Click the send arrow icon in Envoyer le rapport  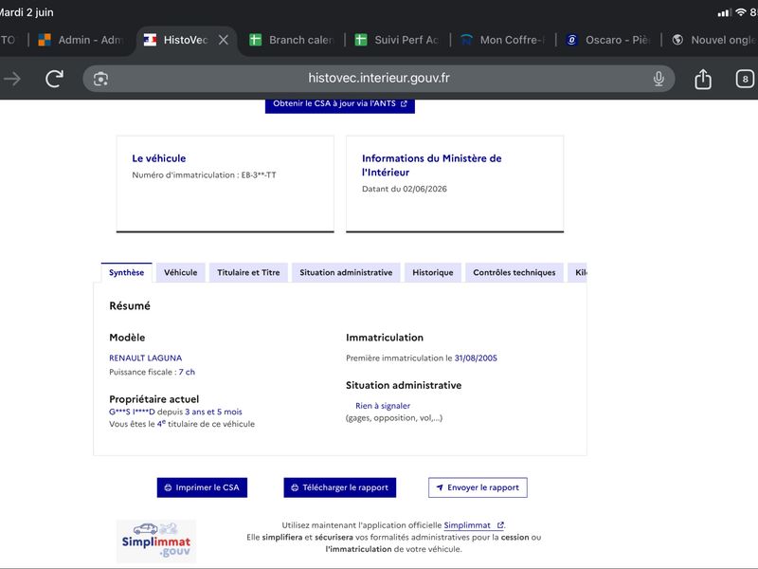coord(440,487)
